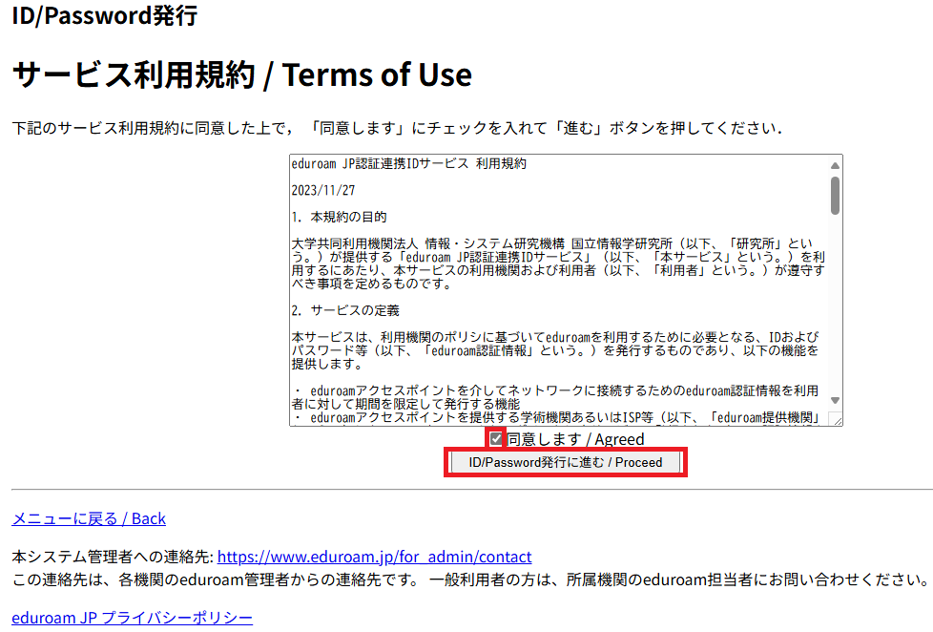The width and height of the screenshot is (933, 632).
Task: Open the eduroam.jp for_admin/contact link
Action: tap(374, 557)
